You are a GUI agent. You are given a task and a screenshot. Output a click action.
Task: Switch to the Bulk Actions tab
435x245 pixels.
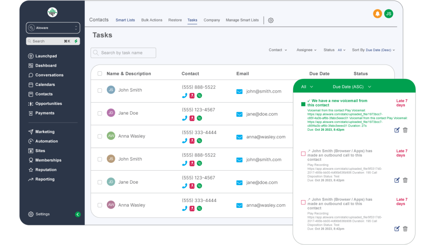click(x=152, y=20)
